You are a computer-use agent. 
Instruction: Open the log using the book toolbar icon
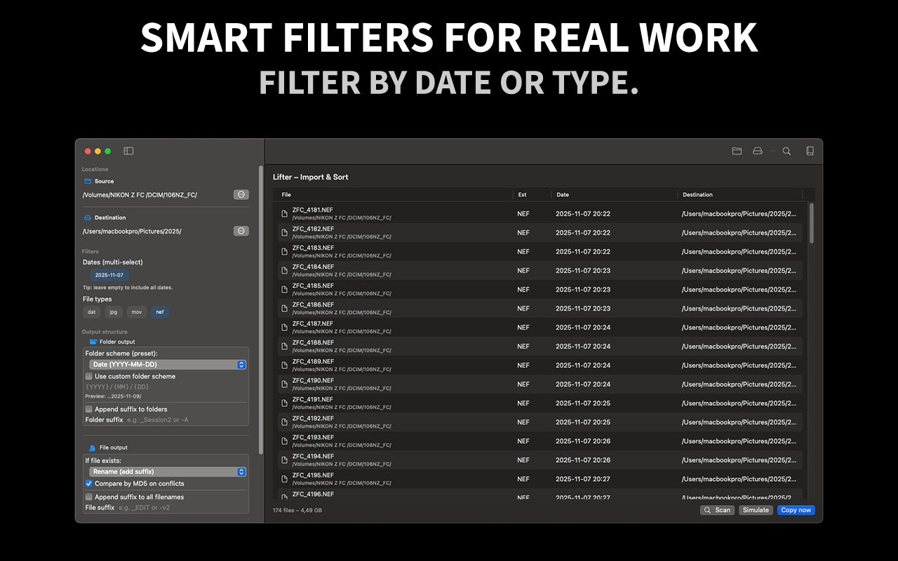pos(811,151)
